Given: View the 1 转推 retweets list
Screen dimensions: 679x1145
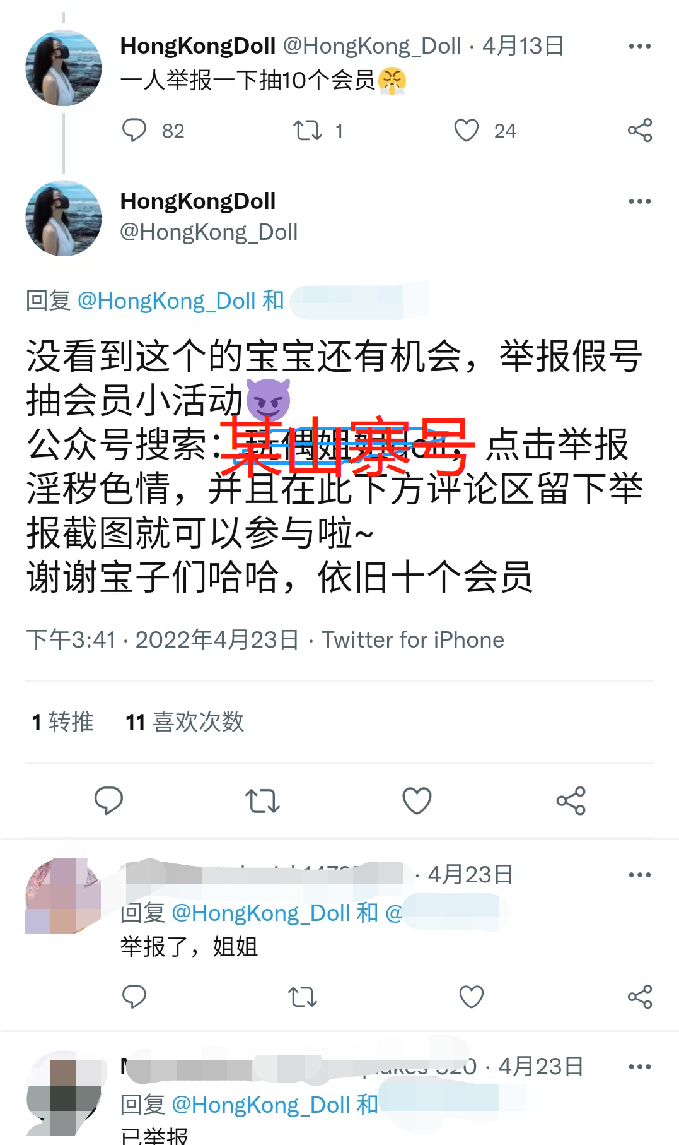Looking at the screenshot, I should click(x=62, y=722).
